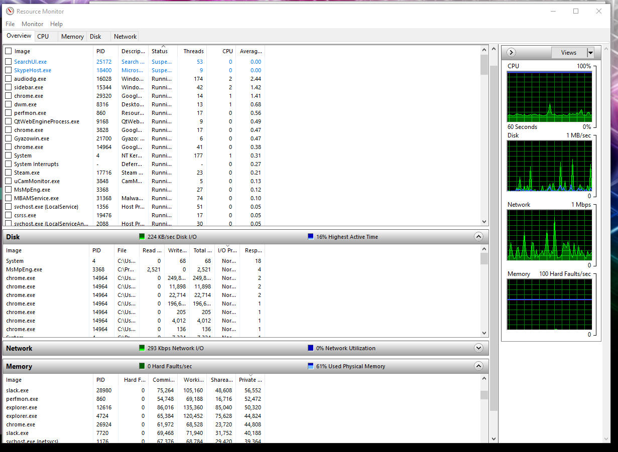
Task: Select explorer.exe with PID 12616 in Memory
Action: 134,407
